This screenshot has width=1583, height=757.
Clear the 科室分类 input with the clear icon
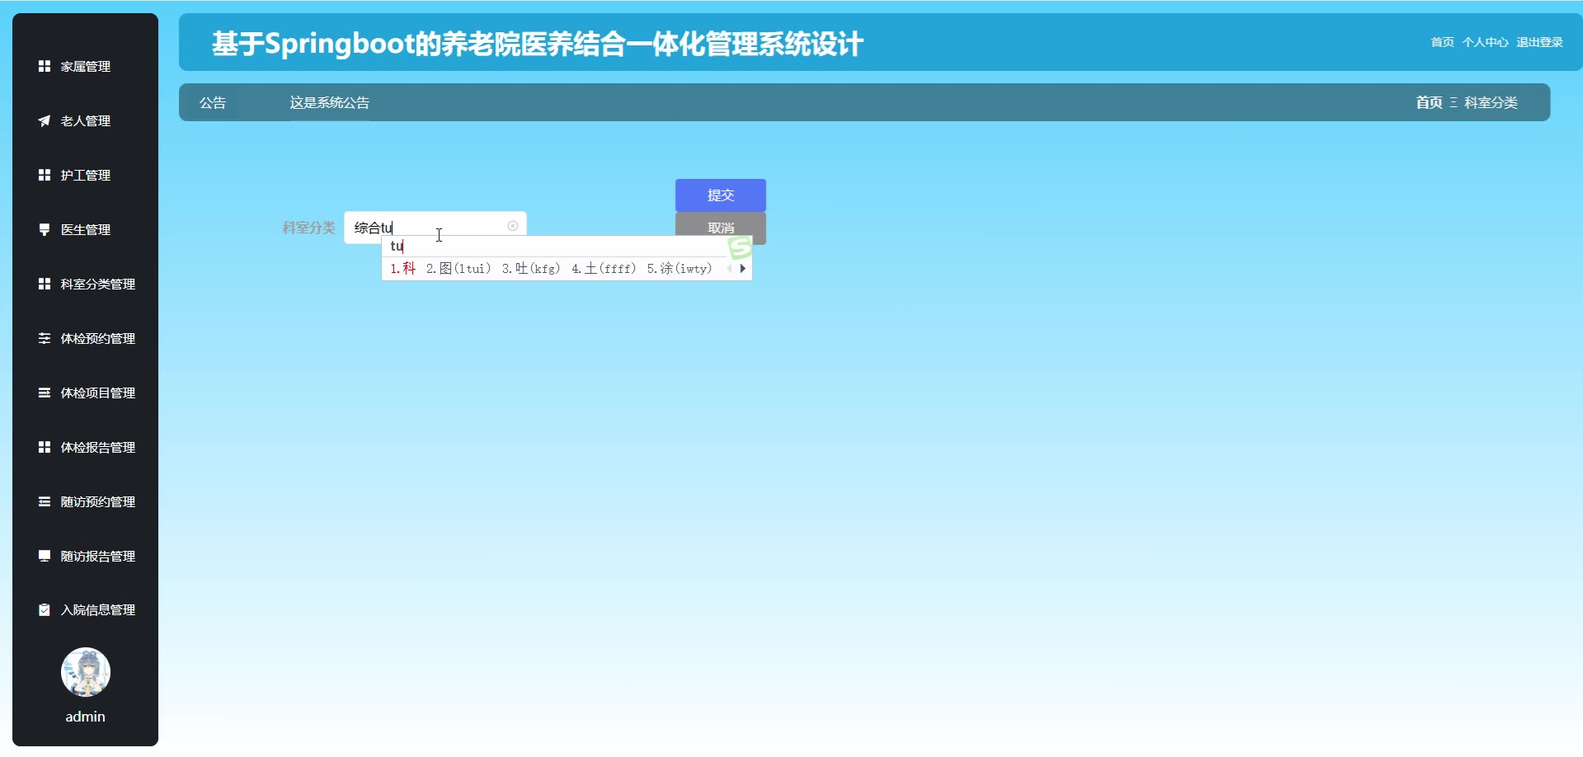coord(513,226)
